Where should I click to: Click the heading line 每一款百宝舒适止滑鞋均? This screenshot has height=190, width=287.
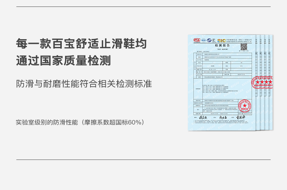[81, 44]
